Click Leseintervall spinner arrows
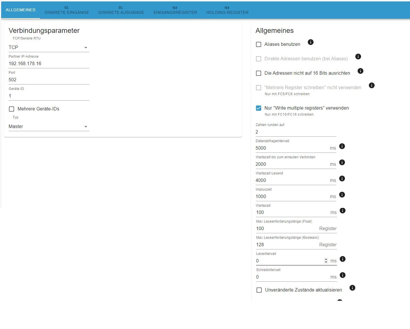410x329 pixels. click(326, 261)
